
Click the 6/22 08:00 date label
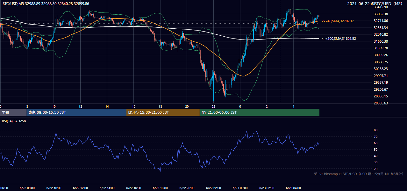27,188
